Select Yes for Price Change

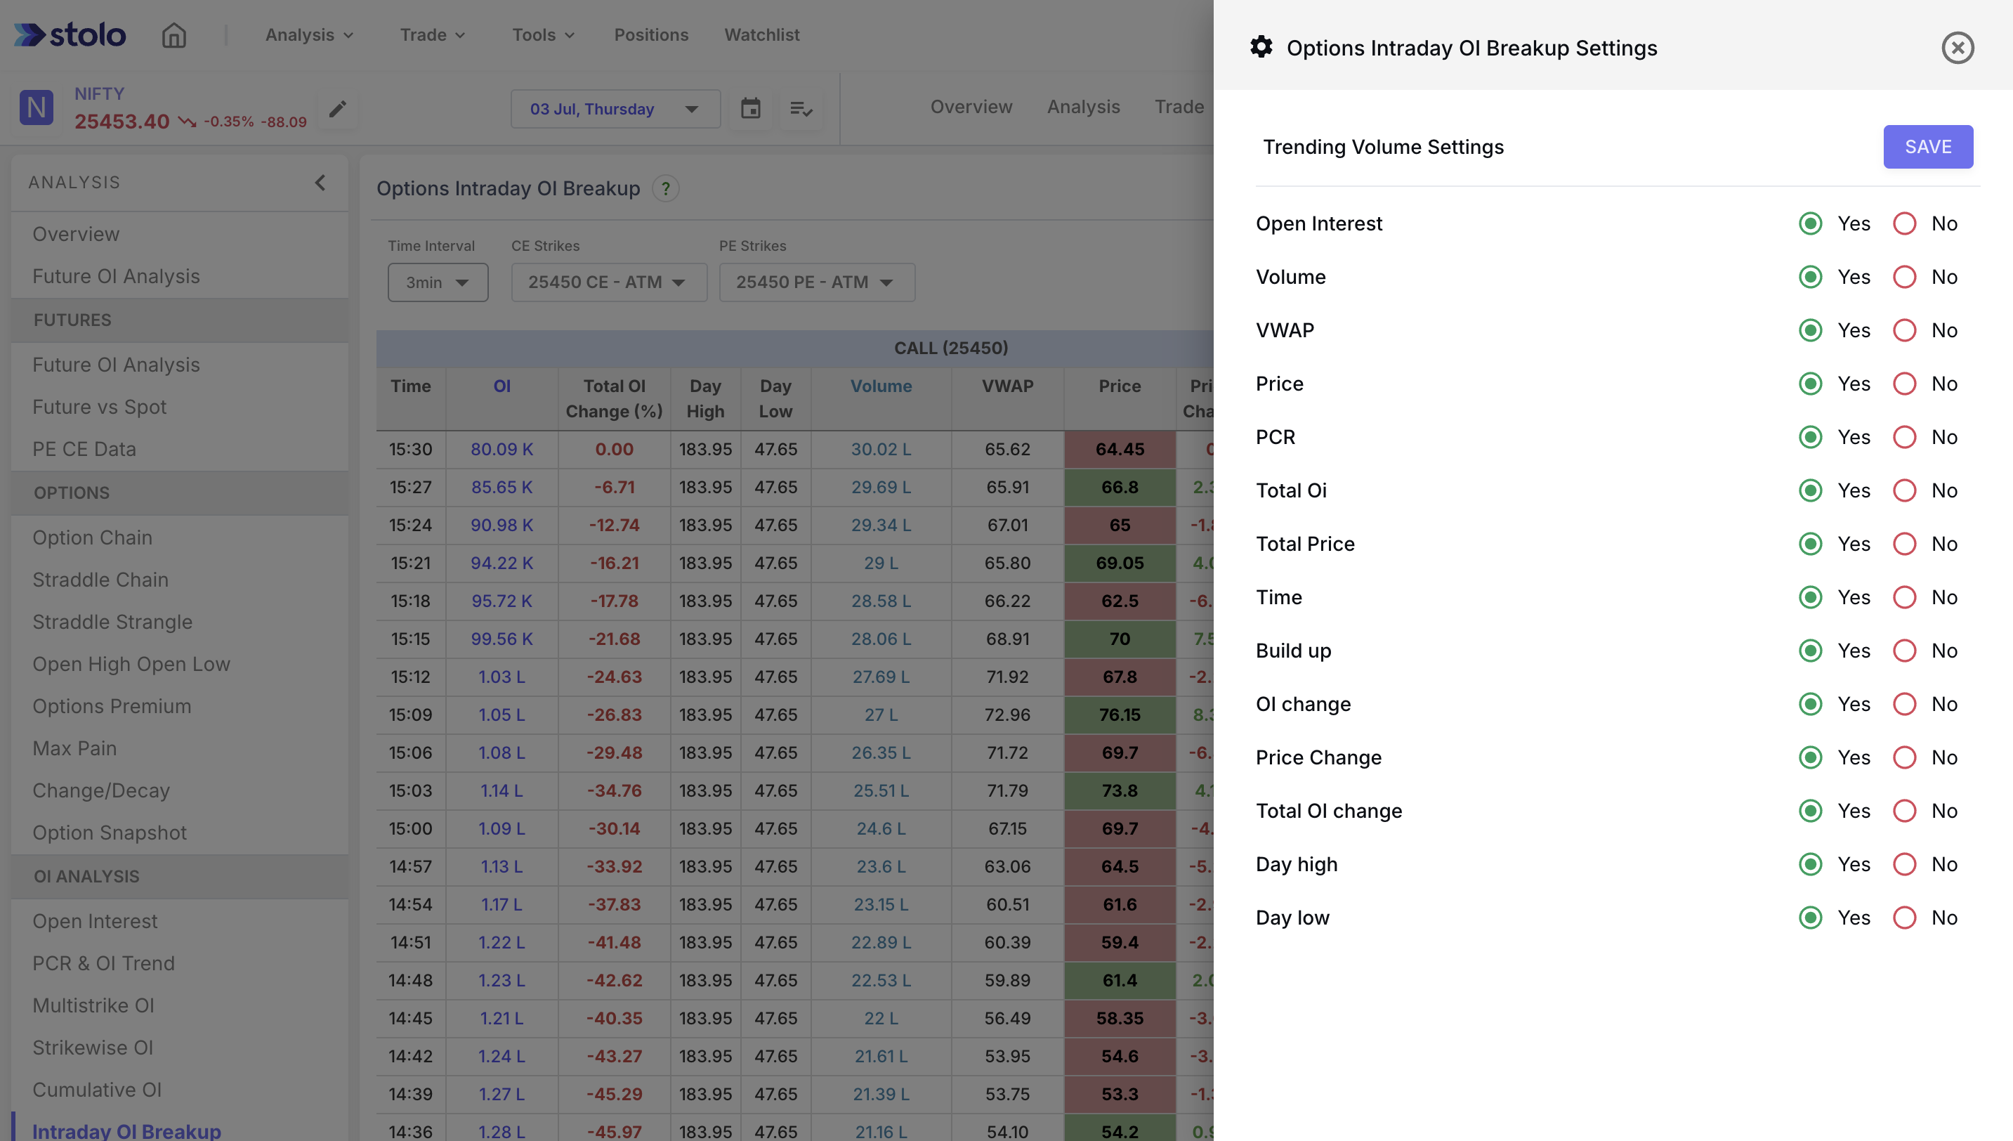click(x=1809, y=757)
